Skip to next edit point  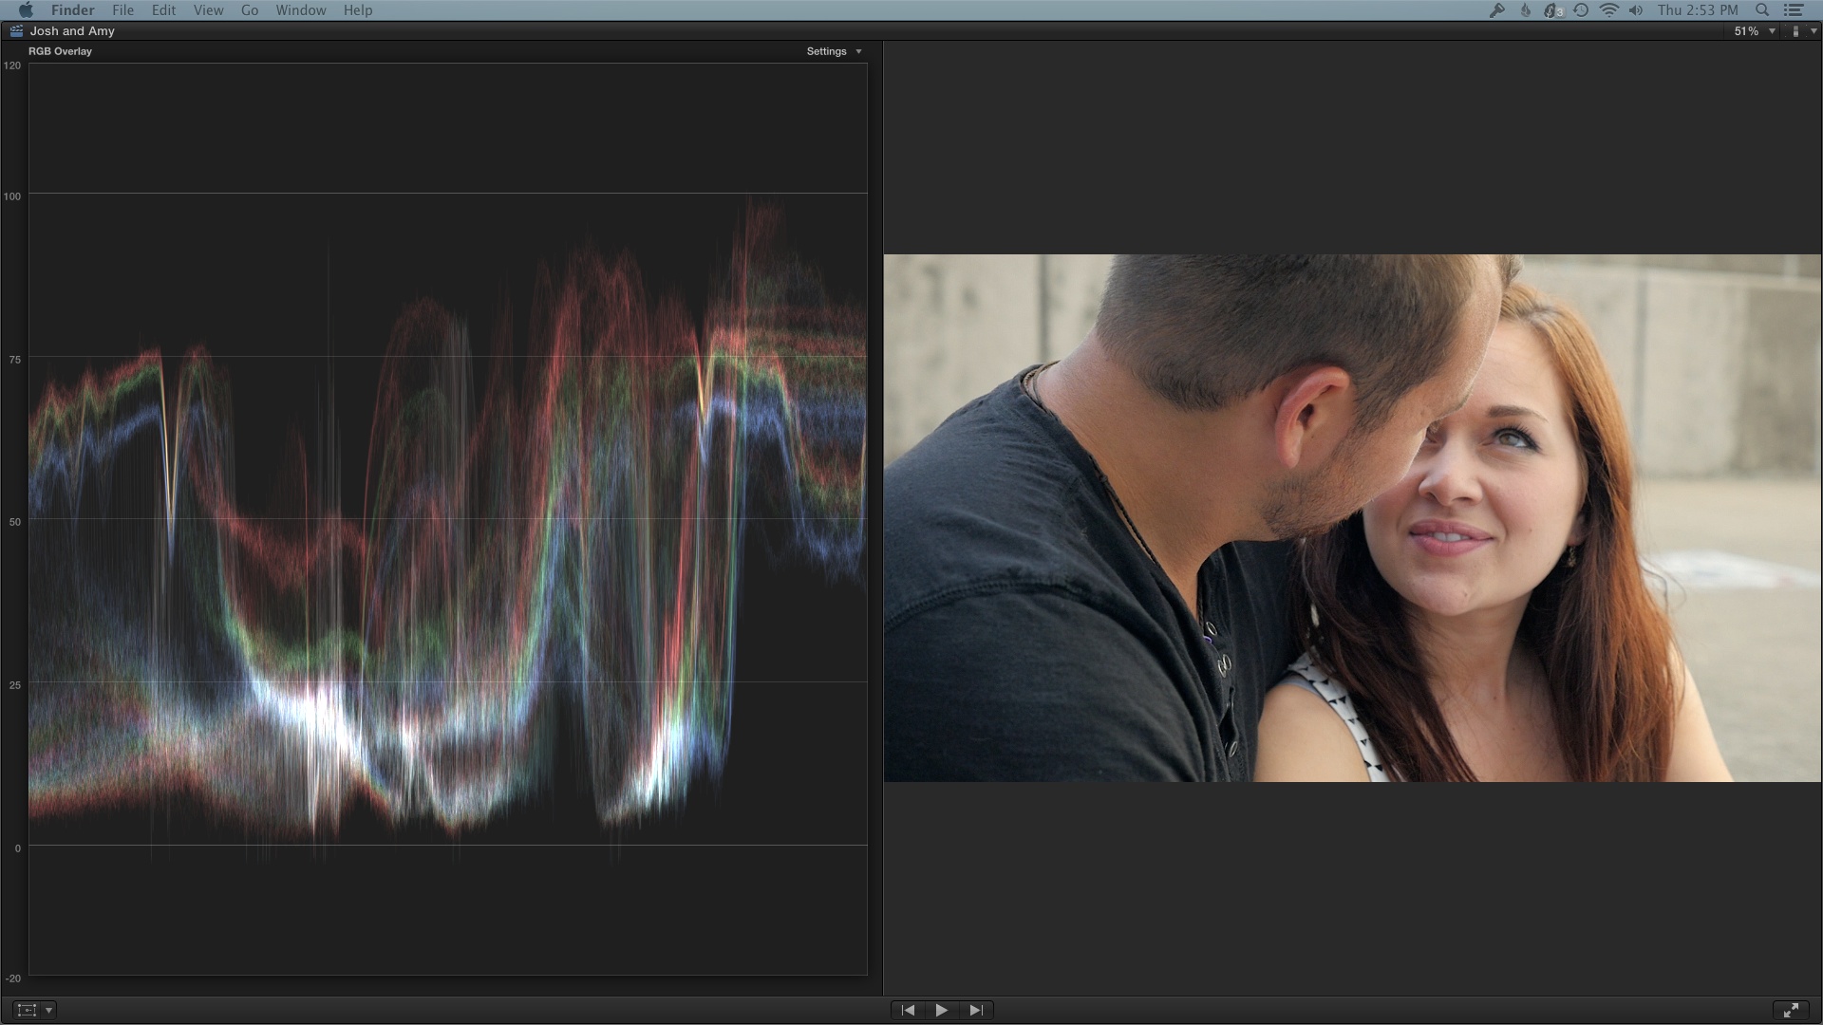(975, 1010)
